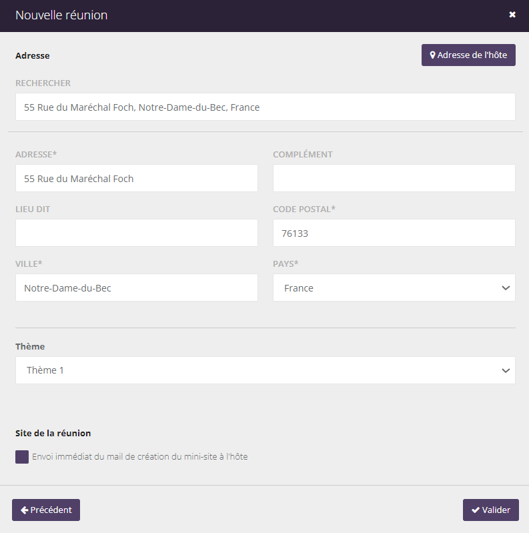Open the Pays country dropdown

pyautogui.click(x=394, y=288)
